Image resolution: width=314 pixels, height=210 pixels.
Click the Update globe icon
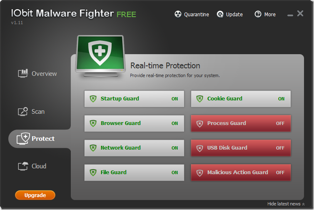click(x=220, y=15)
